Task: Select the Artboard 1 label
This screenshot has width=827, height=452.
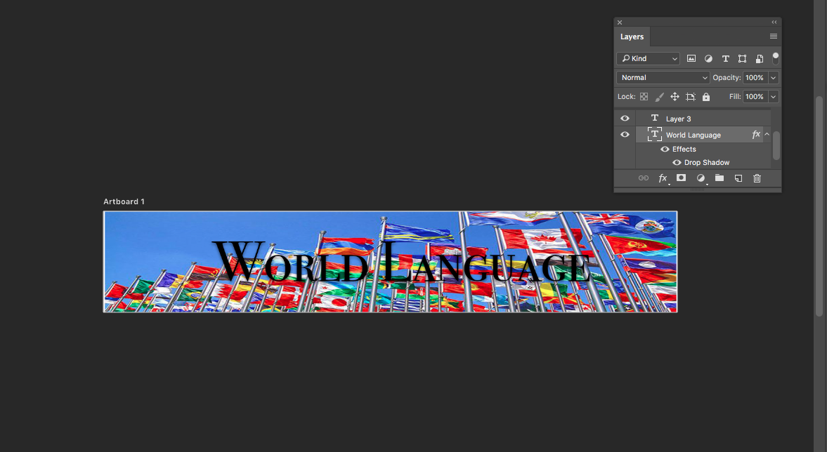Action: click(124, 202)
